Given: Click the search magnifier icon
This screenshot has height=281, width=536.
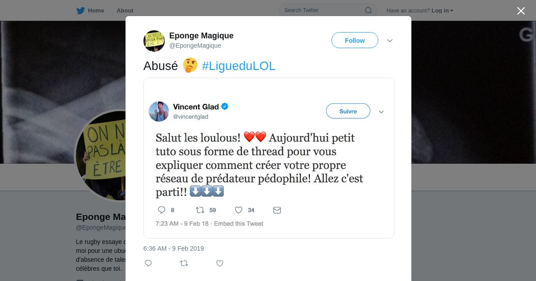Looking at the screenshot, I should [x=368, y=10].
